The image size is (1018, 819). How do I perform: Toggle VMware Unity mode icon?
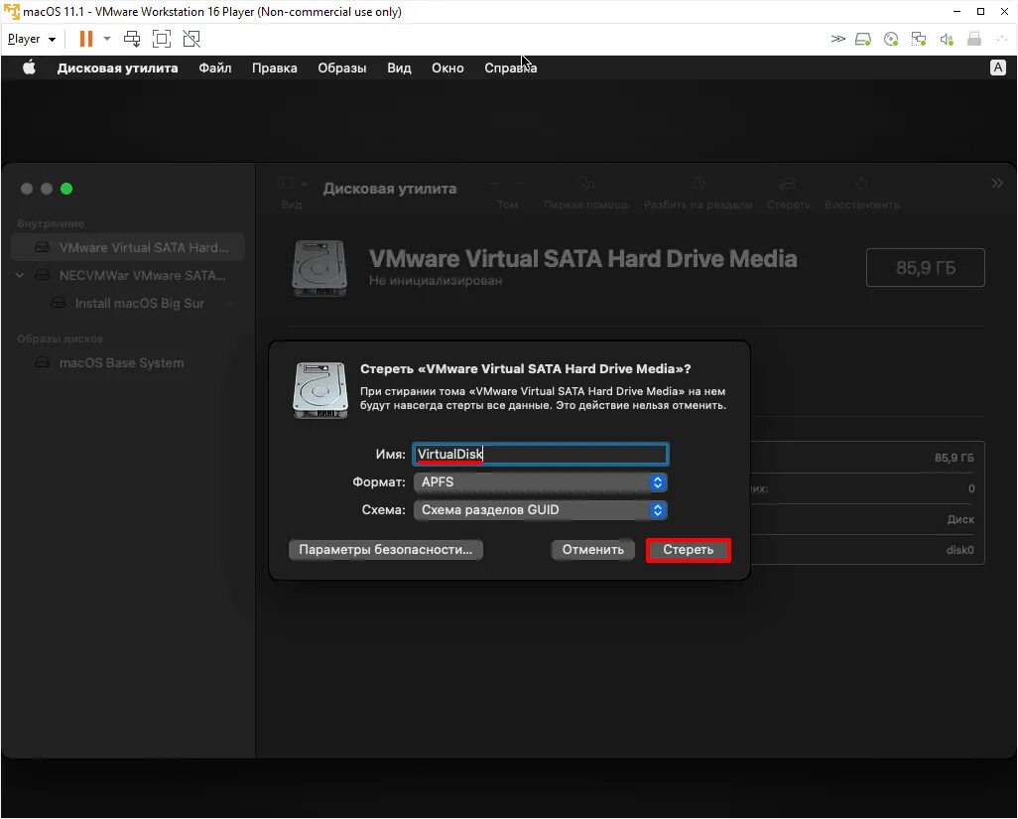coord(191,39)
